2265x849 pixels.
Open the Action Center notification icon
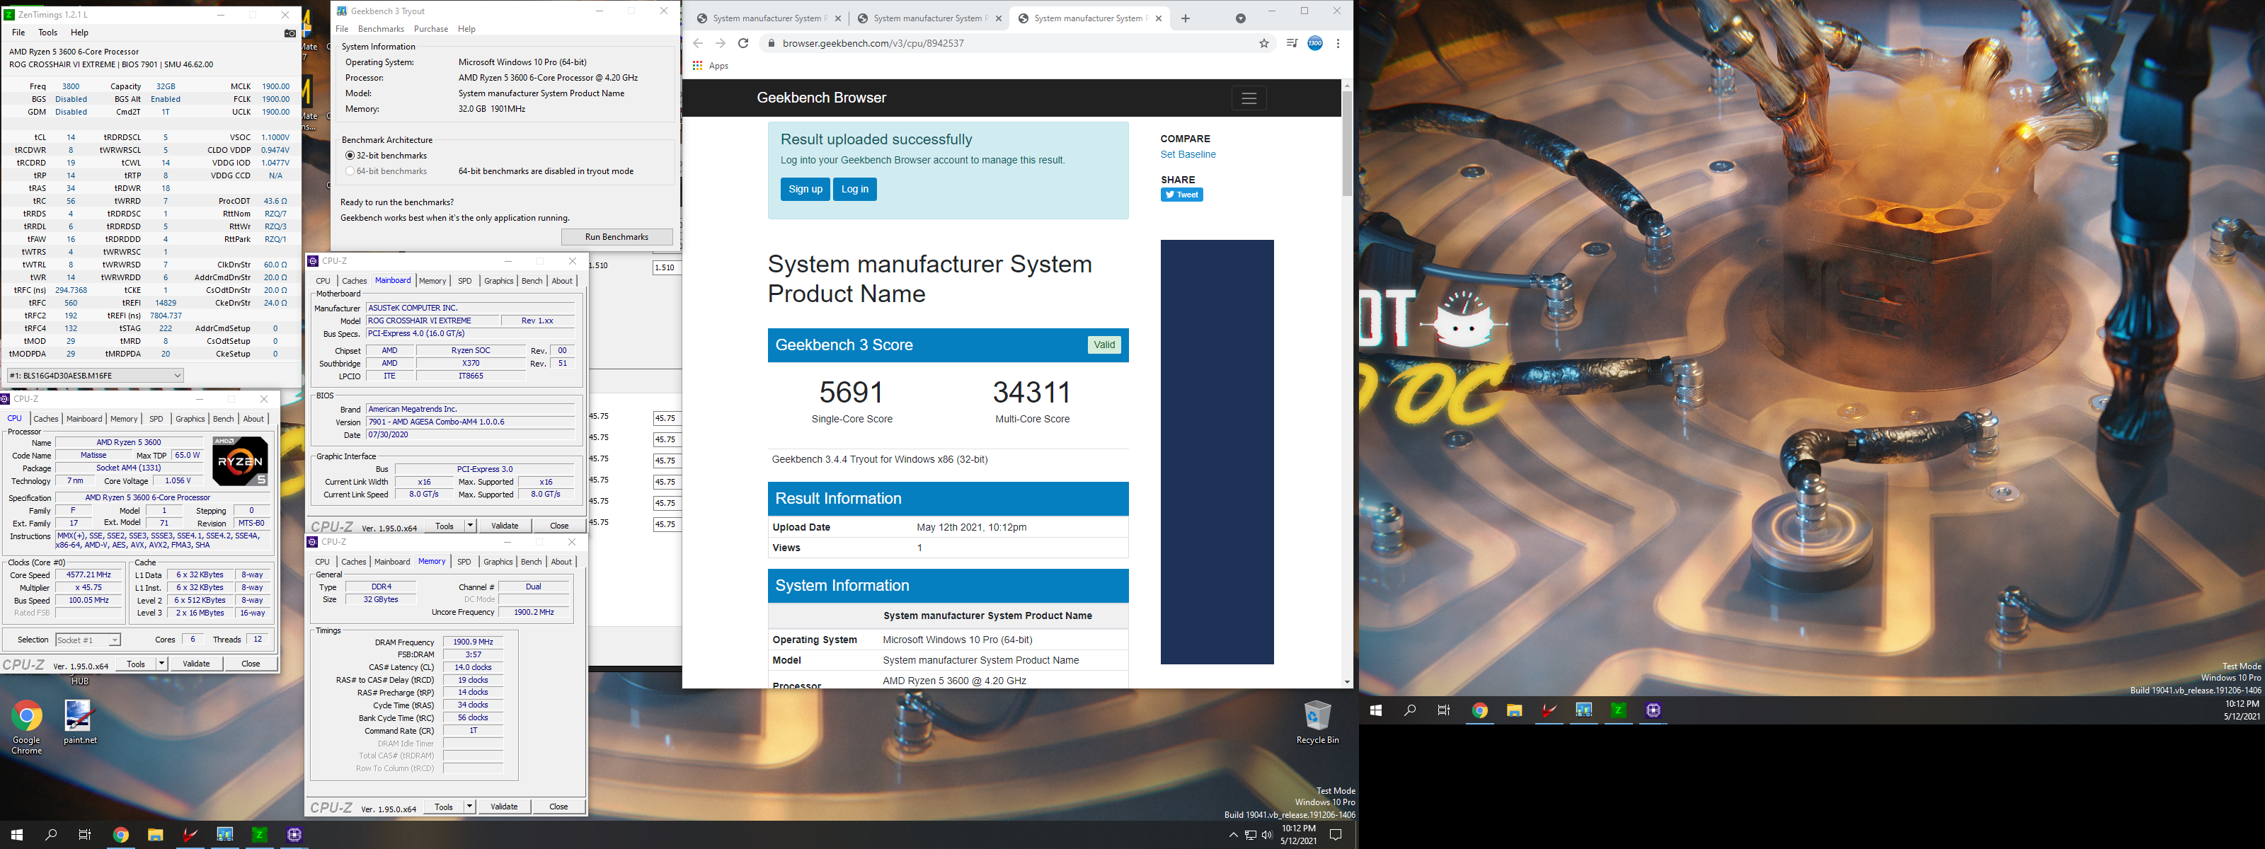[1336, 835]
